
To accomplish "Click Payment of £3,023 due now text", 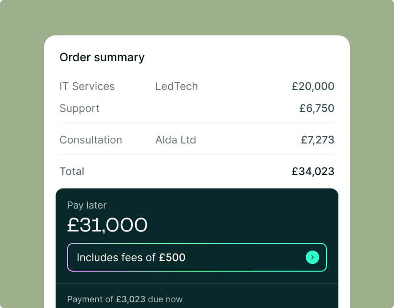I will point(125,299).
